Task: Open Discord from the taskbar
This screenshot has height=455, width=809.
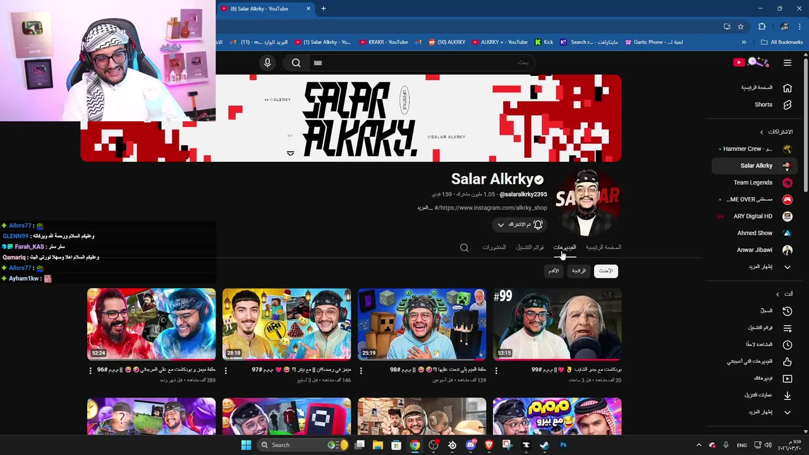Action: pos(470,445)
